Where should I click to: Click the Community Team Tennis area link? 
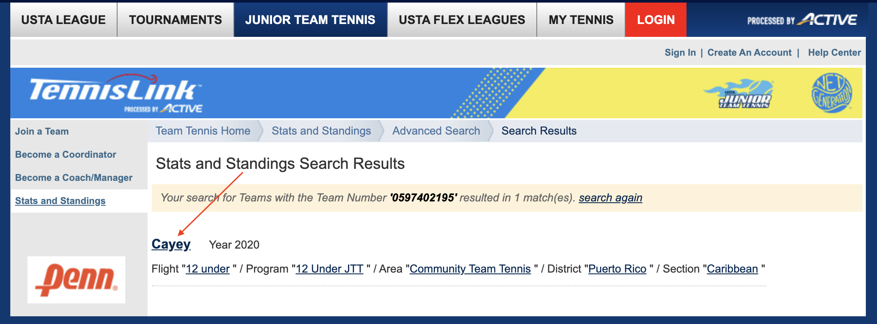coord(470,269)
